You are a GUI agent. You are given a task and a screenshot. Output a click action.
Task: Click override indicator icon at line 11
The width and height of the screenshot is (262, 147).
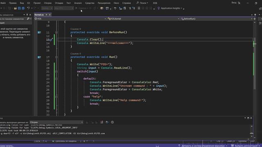[x=39, y=32]
